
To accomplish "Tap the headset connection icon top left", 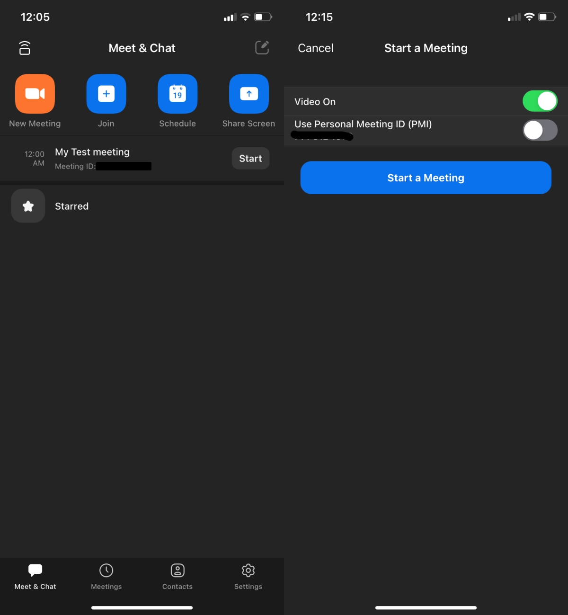I will tap(24, 48).
